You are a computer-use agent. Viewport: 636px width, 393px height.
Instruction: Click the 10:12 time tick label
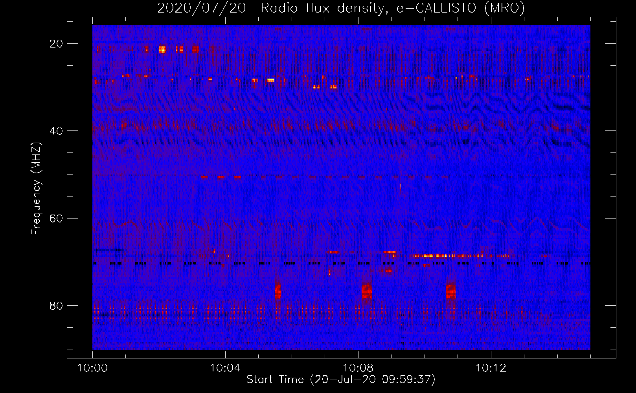click(x=491, y=368)
